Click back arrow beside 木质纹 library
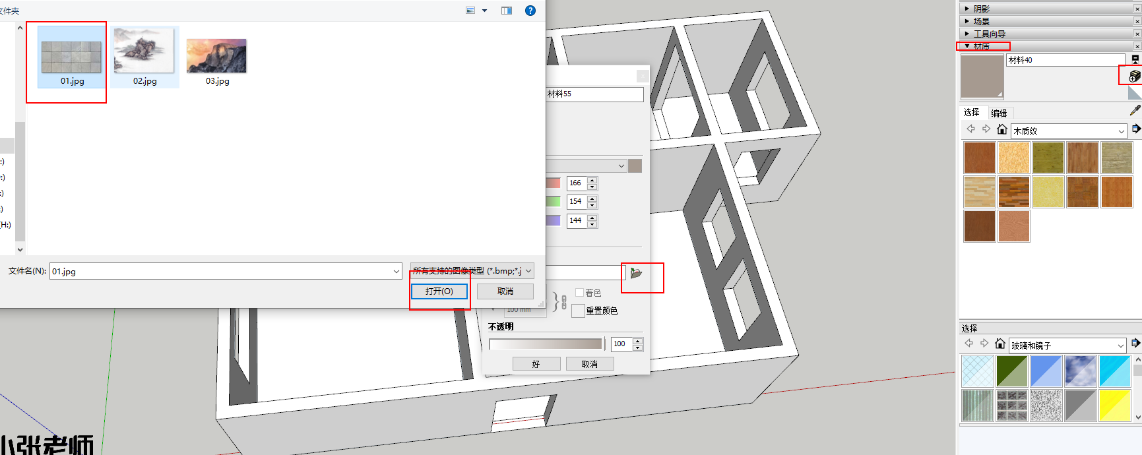 (971, 129)
